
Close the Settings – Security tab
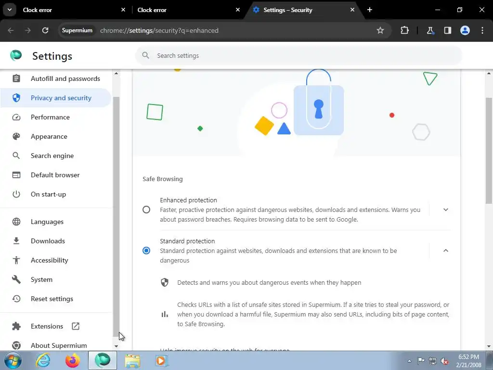(352, 10)
